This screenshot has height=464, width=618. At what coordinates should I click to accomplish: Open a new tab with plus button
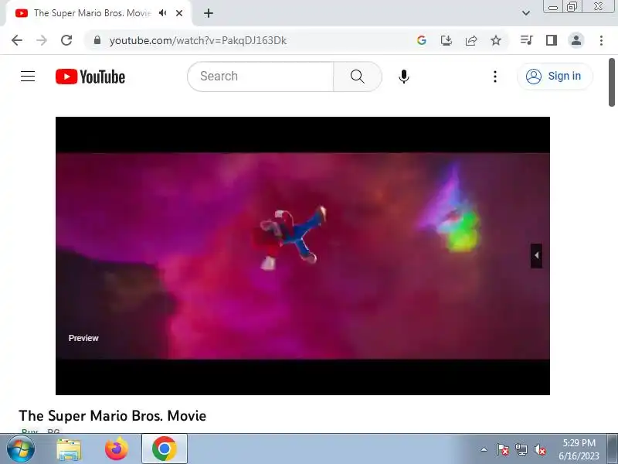tap(209, 13)
